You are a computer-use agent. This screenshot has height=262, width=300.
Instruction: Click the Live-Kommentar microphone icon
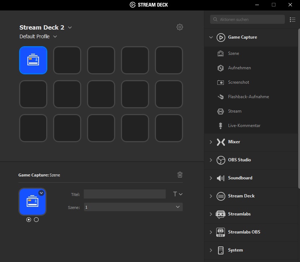221,126
